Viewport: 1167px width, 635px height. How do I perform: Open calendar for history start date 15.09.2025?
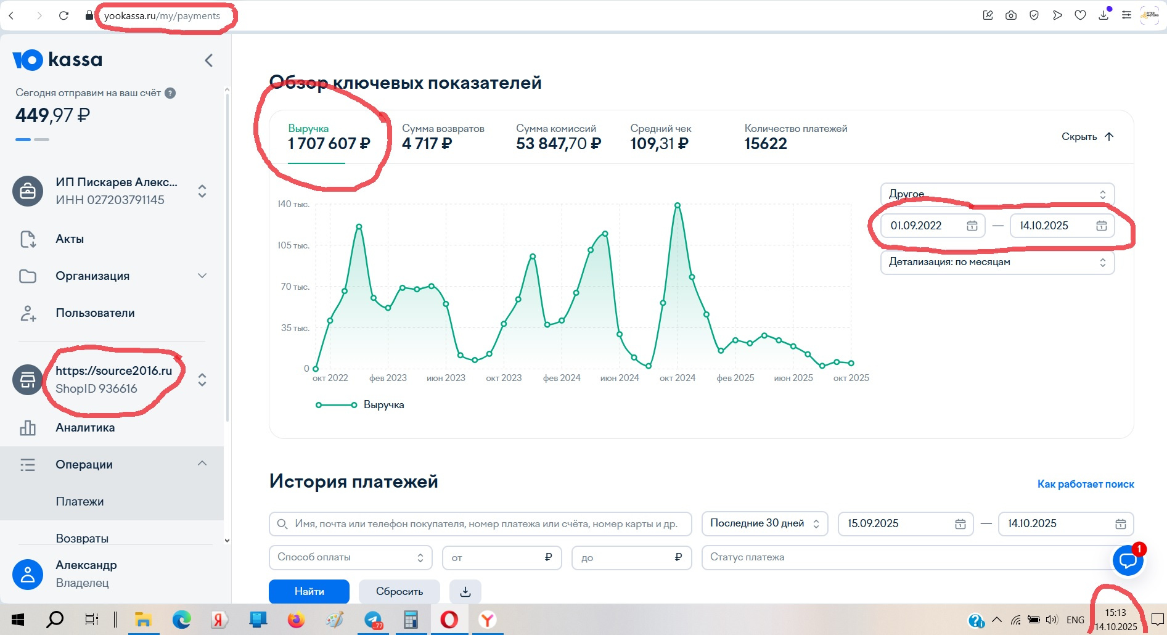pyautogui.click(x=960, y=524)
